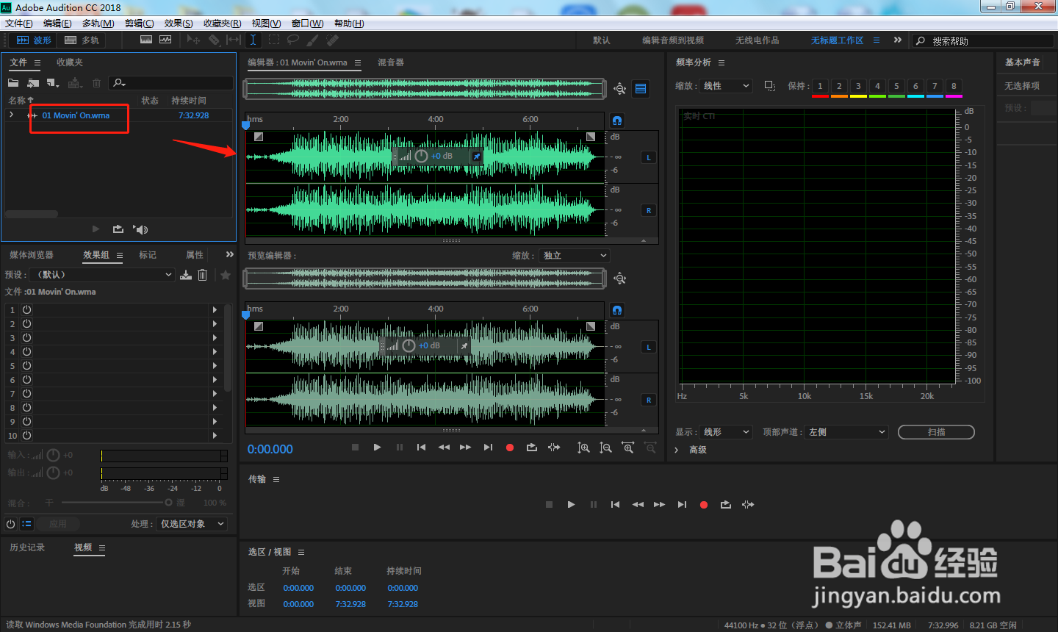Screen dimensions: 1058x632
Task: Open frequency Scale (缩放) 线性 dropdown
Action: click(726, 86)
